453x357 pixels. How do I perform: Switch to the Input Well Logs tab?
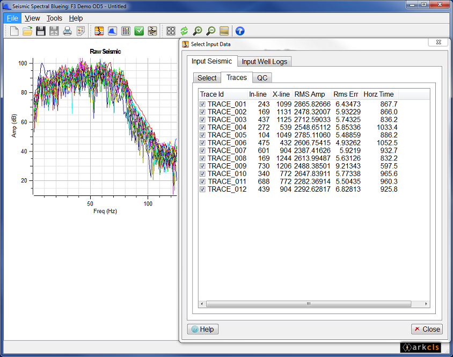265,62
